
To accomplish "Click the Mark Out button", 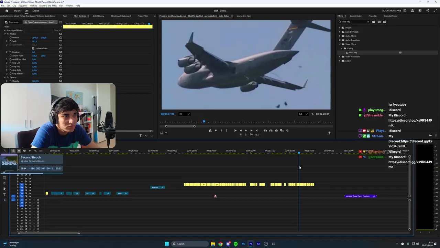I will point(227,131).
